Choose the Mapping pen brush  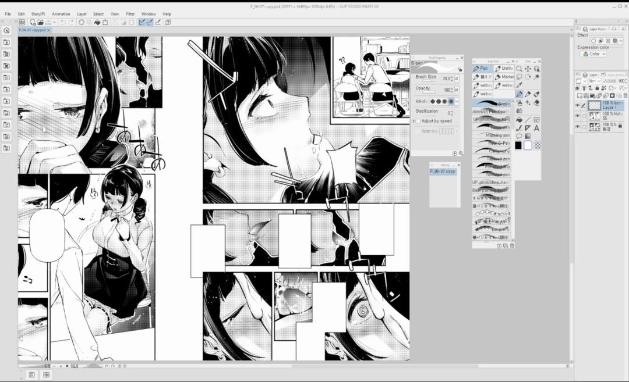point(491,135)
